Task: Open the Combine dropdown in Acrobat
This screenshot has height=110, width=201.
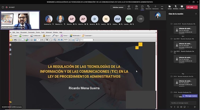Action: [x=24, y=36]
